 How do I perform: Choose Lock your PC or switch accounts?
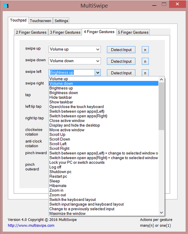click(104, 162)
